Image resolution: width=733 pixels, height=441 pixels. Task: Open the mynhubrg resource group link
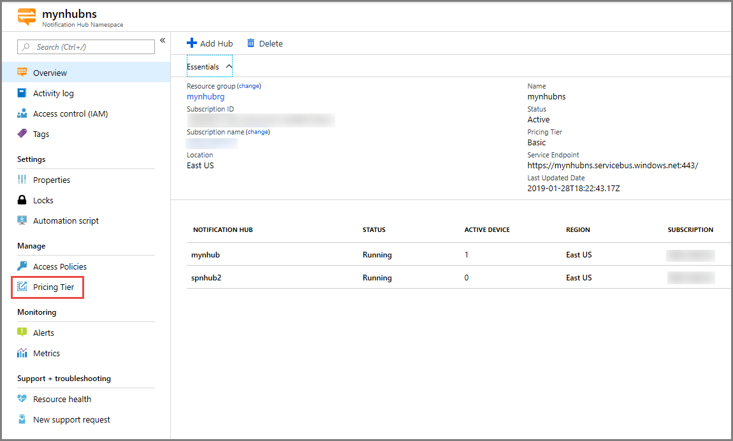[x=205, y=97]
